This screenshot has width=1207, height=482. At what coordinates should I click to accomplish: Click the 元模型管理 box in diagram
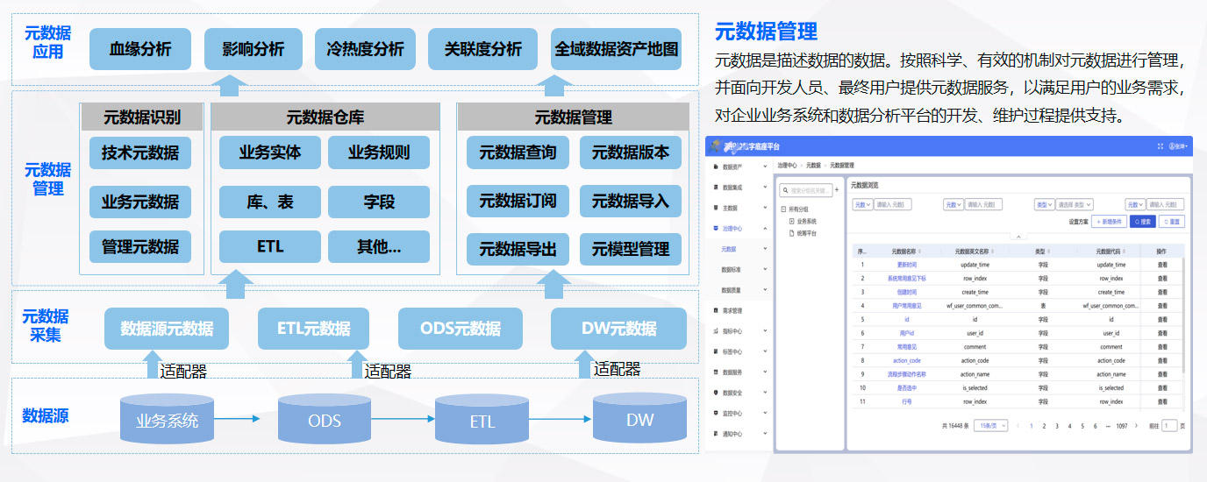(x=630, y=249)
